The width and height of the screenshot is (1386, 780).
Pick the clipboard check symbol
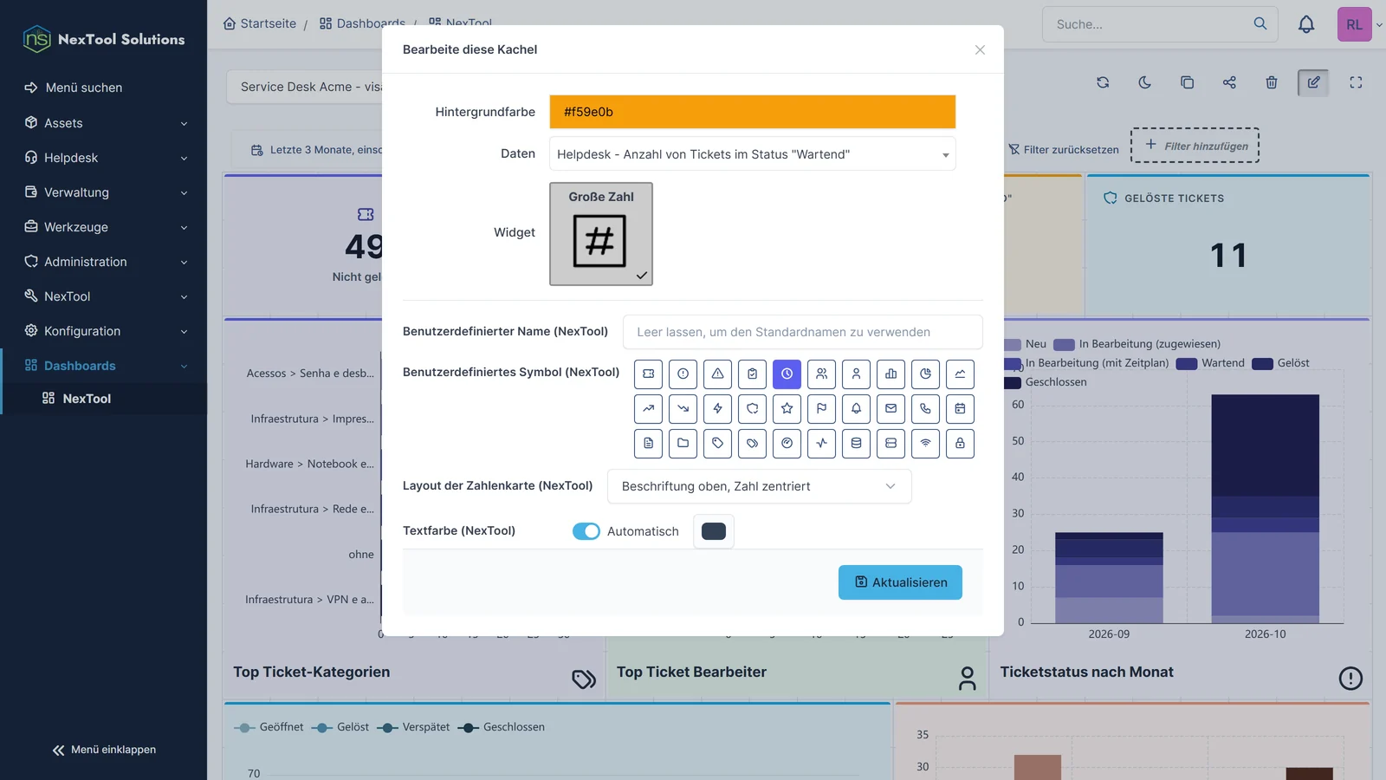752,374
